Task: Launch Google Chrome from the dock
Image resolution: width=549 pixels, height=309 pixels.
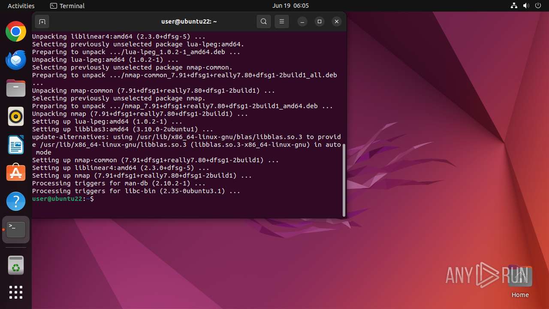Action: tap(16, 31)
